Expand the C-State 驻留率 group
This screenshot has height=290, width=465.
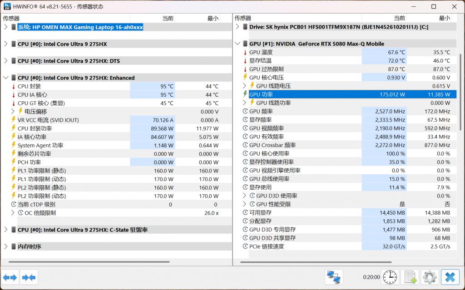(5, 230)
